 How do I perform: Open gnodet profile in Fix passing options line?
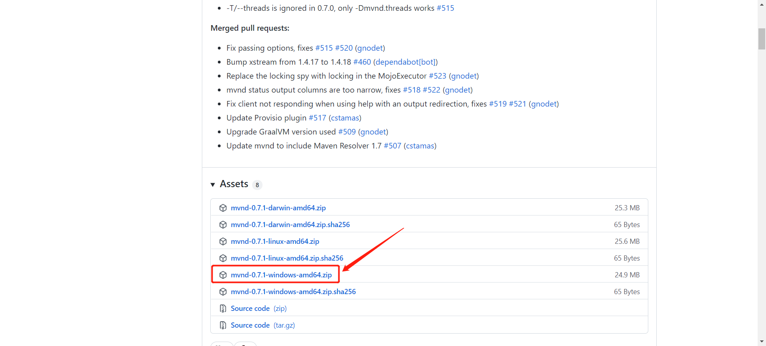(370, 48)
